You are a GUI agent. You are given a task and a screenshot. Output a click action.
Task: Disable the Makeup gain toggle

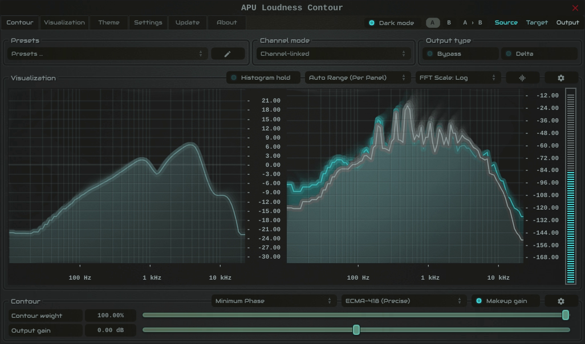tap(506, 301)
